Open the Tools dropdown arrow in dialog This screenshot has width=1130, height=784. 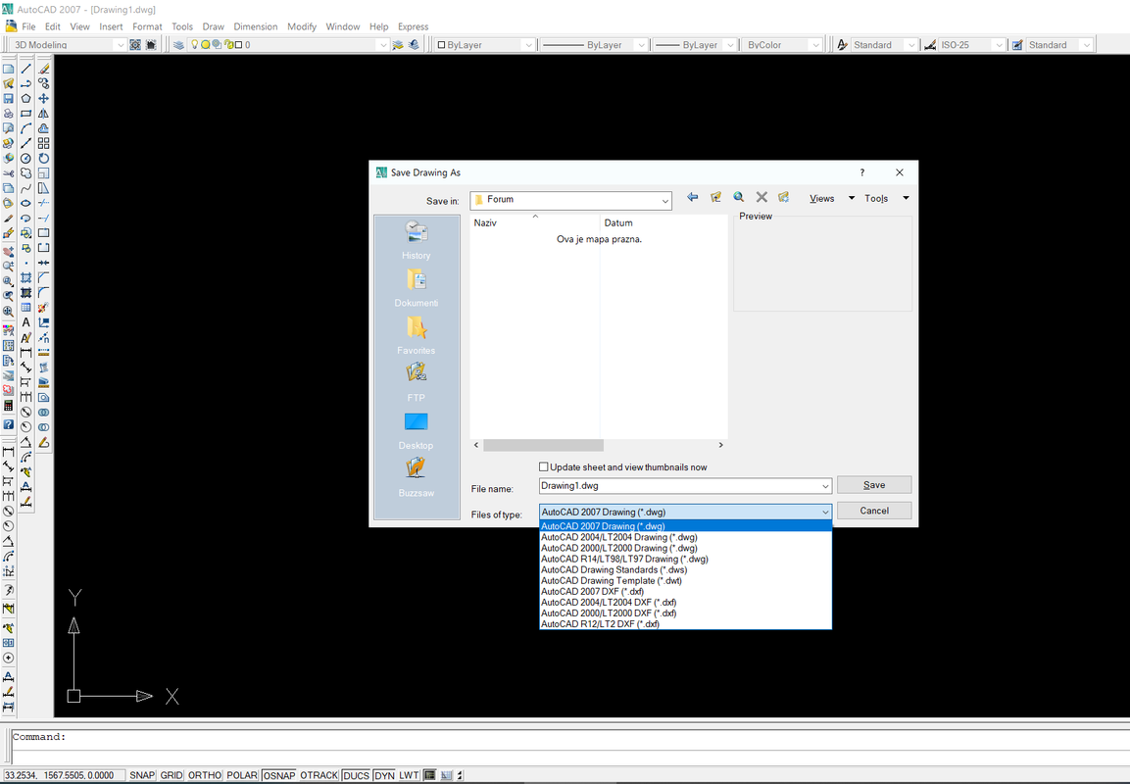pos(906,198)
